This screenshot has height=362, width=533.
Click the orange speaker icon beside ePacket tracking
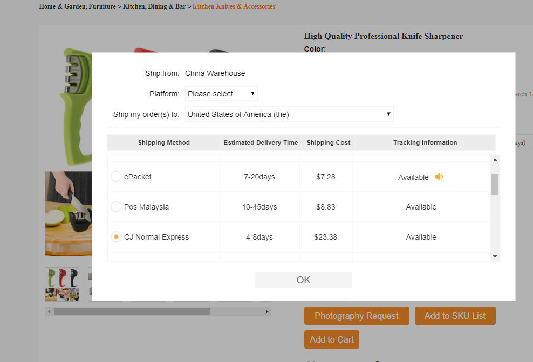[x=439, y=177]
